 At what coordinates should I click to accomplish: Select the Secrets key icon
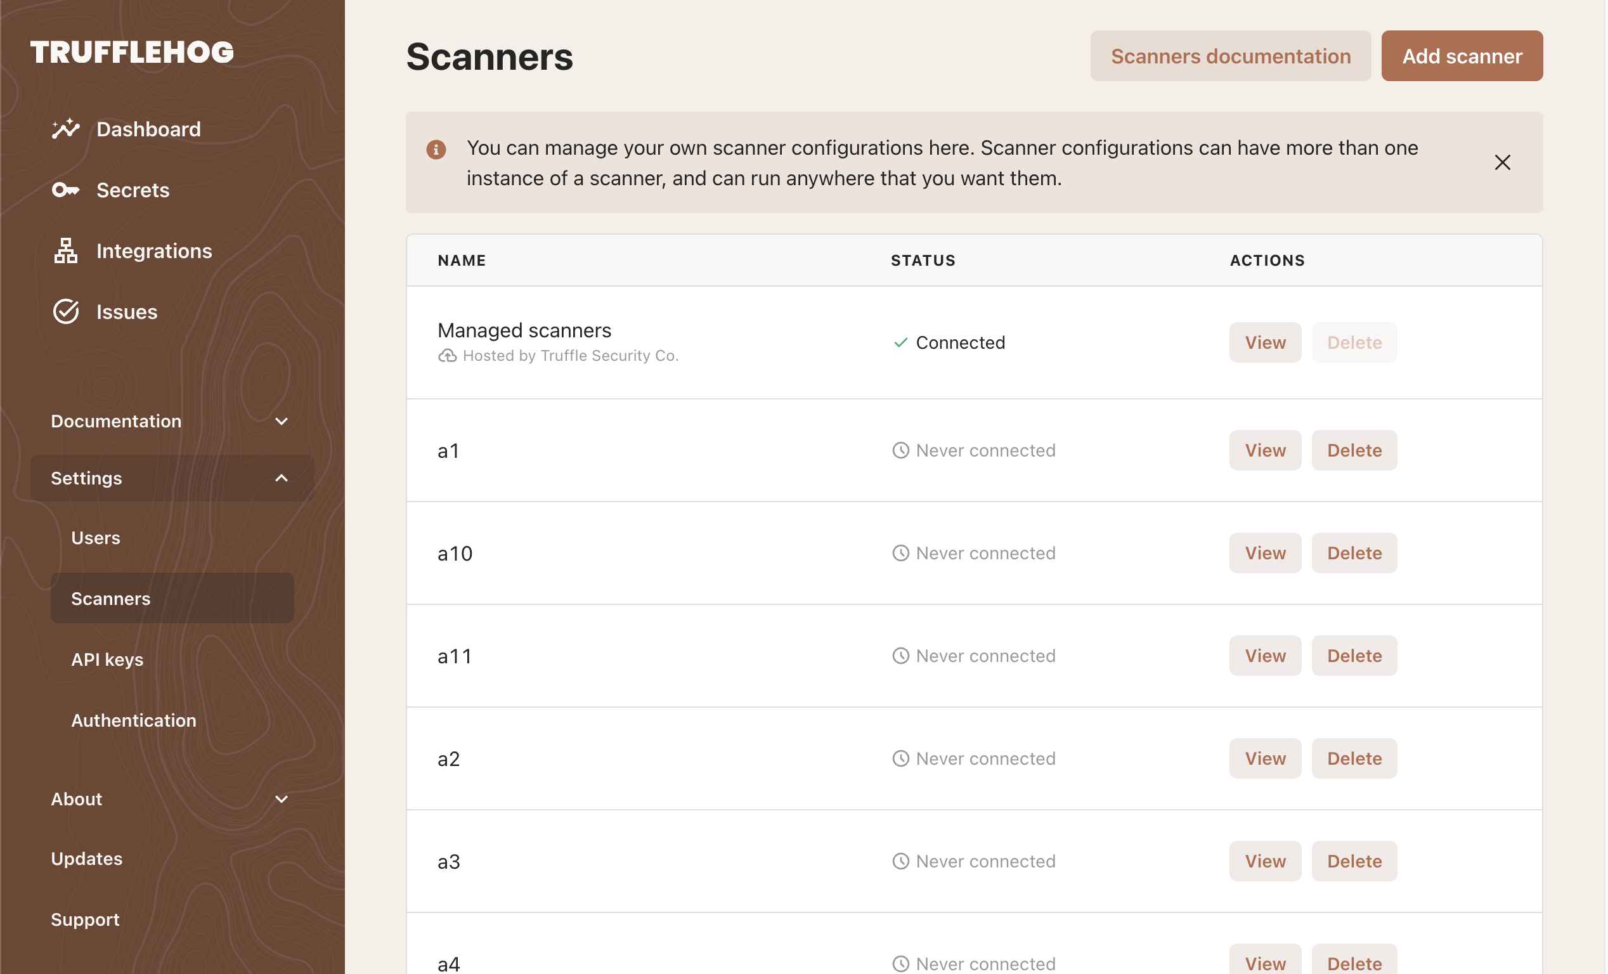pyautogui.click(x=66, y=190)
